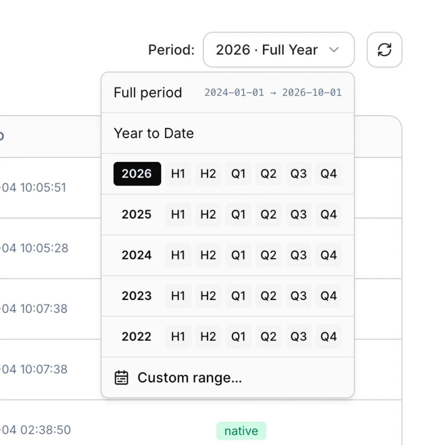Choose Q4 for 2024
Screen dimensions: 445x445
tap(329, 255)
